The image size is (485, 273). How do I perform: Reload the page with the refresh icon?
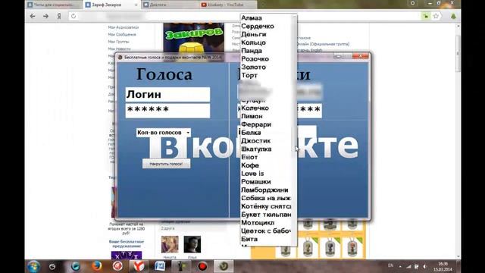(74, 16)
